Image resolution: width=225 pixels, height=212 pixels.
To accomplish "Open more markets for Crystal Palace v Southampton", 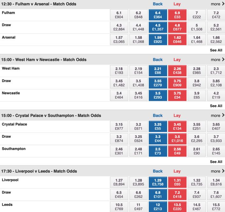I will coord(218,115).
